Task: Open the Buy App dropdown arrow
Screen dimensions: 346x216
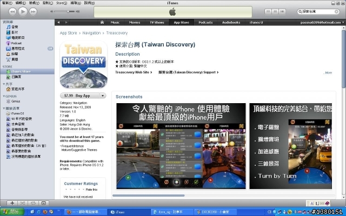Action: tap(103, 96)
